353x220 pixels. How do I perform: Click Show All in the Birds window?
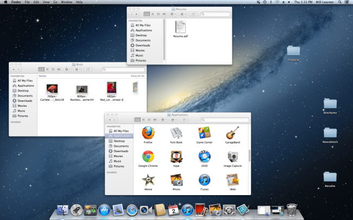click(x=137, y=76)
